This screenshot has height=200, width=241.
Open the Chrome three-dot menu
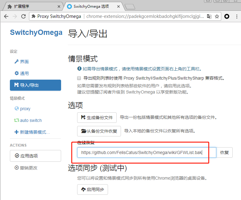coord(237,16)
